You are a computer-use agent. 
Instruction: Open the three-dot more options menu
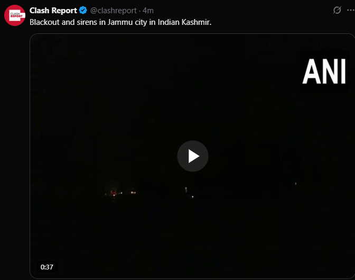click(351, 10)
